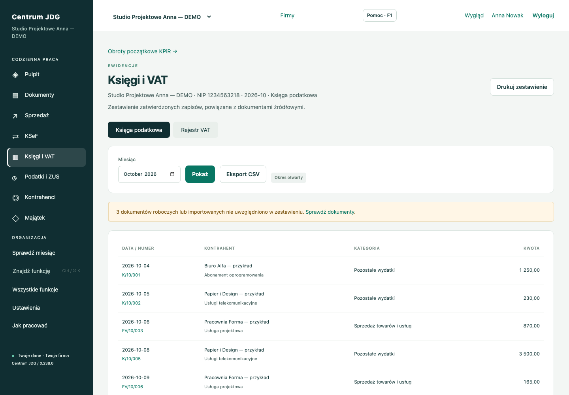Click Drukuj zestawienie button
This screenshot has width=569, height=395.
522,87
